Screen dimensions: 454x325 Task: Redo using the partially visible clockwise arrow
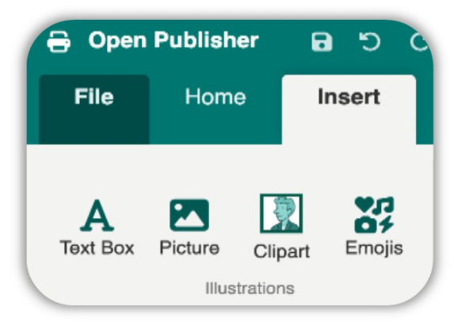(418, 42)
